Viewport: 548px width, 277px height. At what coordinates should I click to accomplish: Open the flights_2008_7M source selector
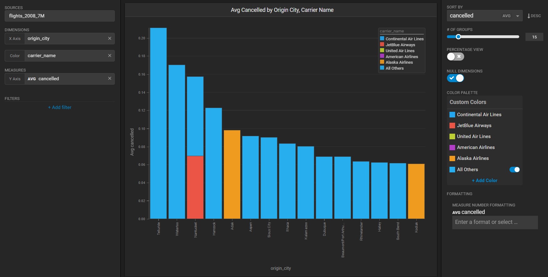tap(59, 16)
